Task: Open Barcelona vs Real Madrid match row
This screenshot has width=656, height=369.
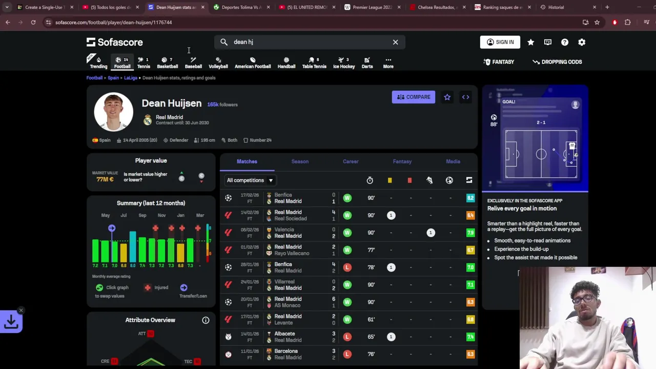Action: coord(349,354)
